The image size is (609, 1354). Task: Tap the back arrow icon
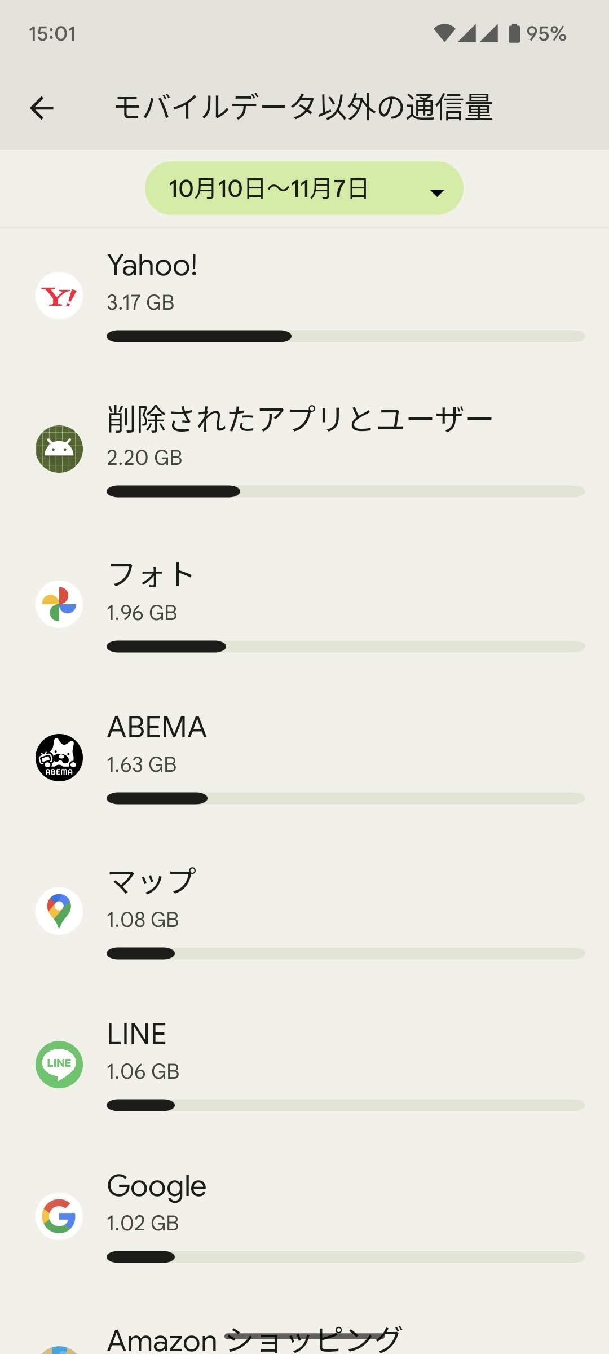pyautogui.click(x=42, y=108)
